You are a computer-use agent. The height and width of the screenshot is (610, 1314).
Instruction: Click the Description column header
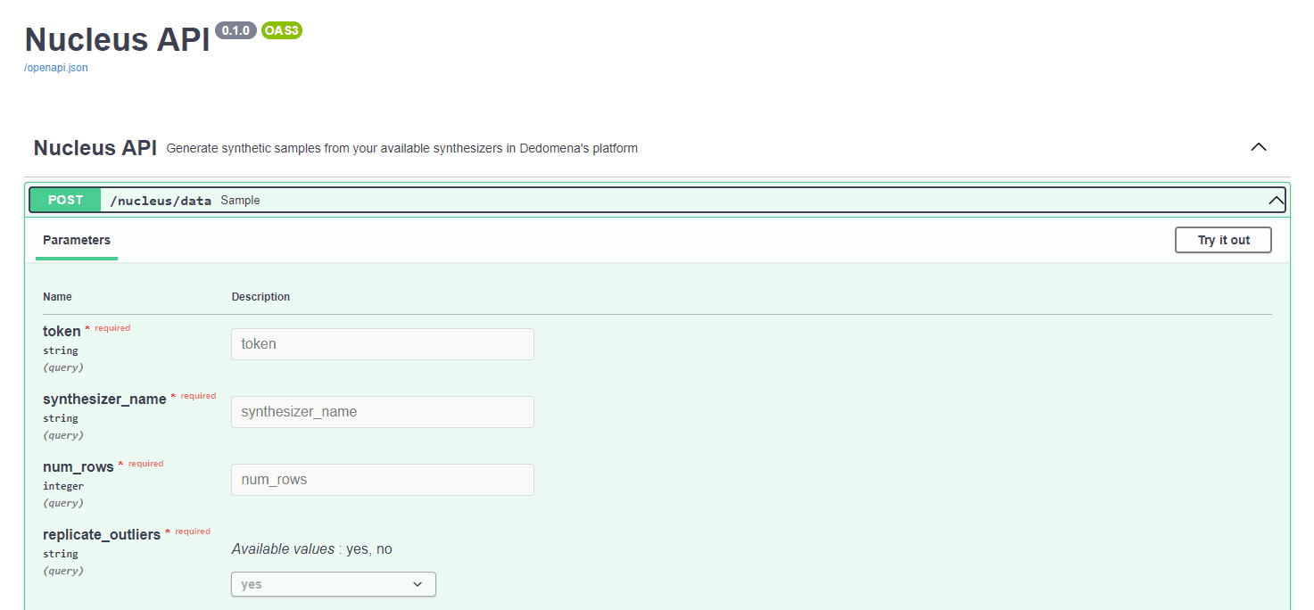pyautogui.click(x=260, y=297)
